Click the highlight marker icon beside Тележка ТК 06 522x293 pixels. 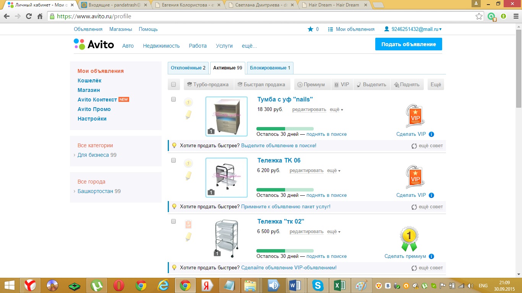point(188,175)
